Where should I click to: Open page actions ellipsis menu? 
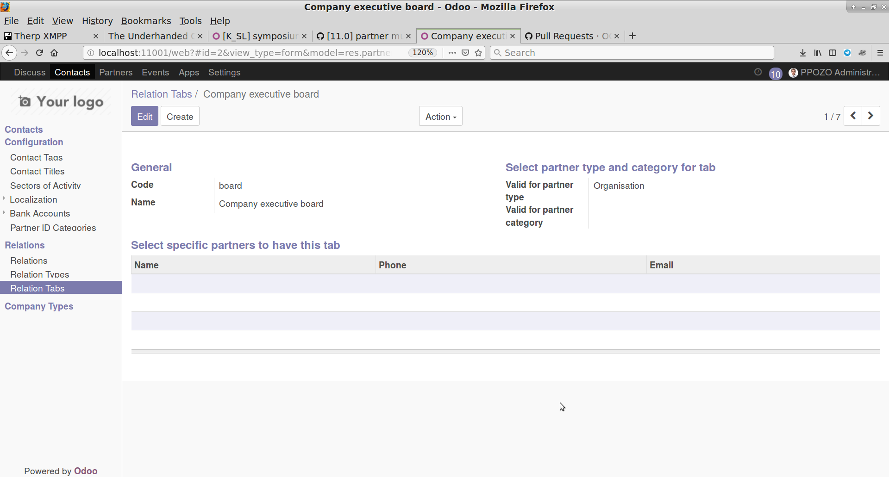pyautogui.click(x=452, y=53)
